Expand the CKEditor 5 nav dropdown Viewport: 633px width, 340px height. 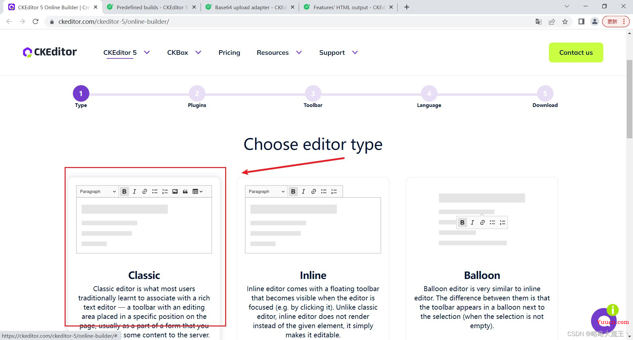147,52
